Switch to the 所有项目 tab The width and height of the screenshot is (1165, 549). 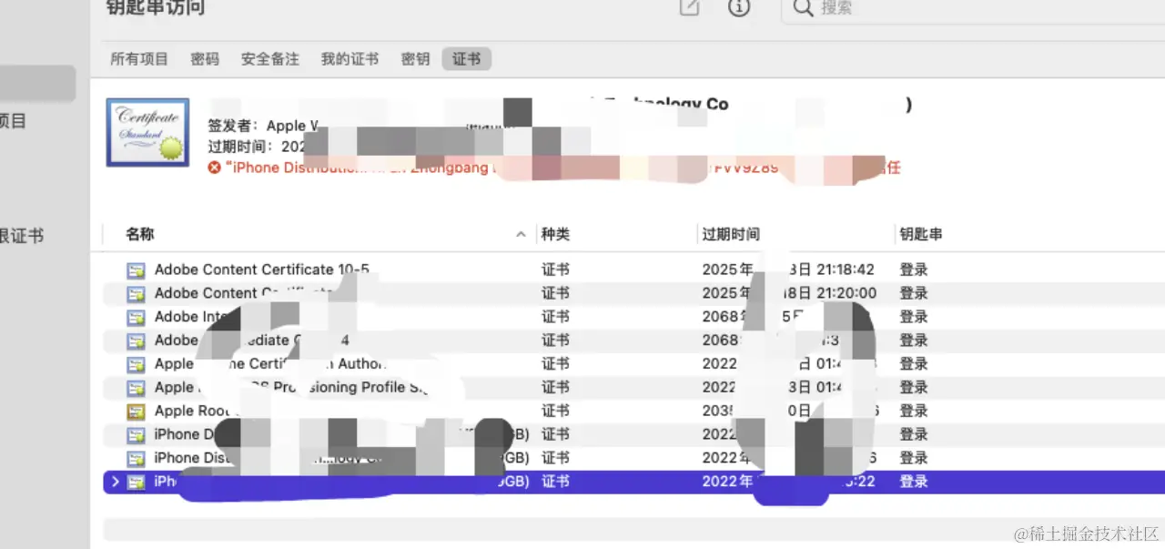[x=139, y=59]
